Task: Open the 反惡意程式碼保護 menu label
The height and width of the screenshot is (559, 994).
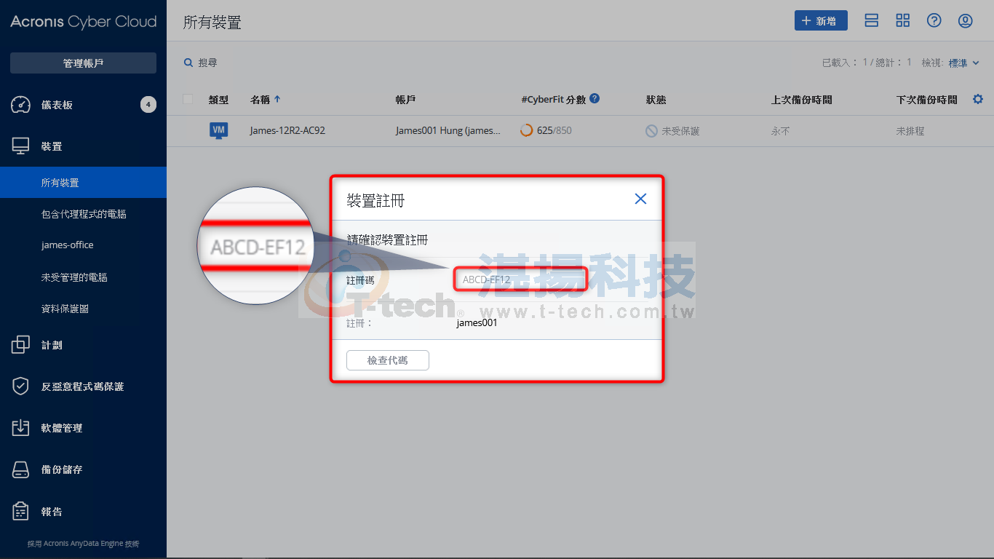Action: point(82,386)
